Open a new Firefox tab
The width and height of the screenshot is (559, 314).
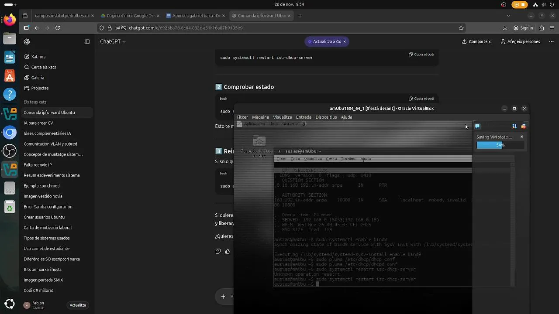[x=300, y=16]
